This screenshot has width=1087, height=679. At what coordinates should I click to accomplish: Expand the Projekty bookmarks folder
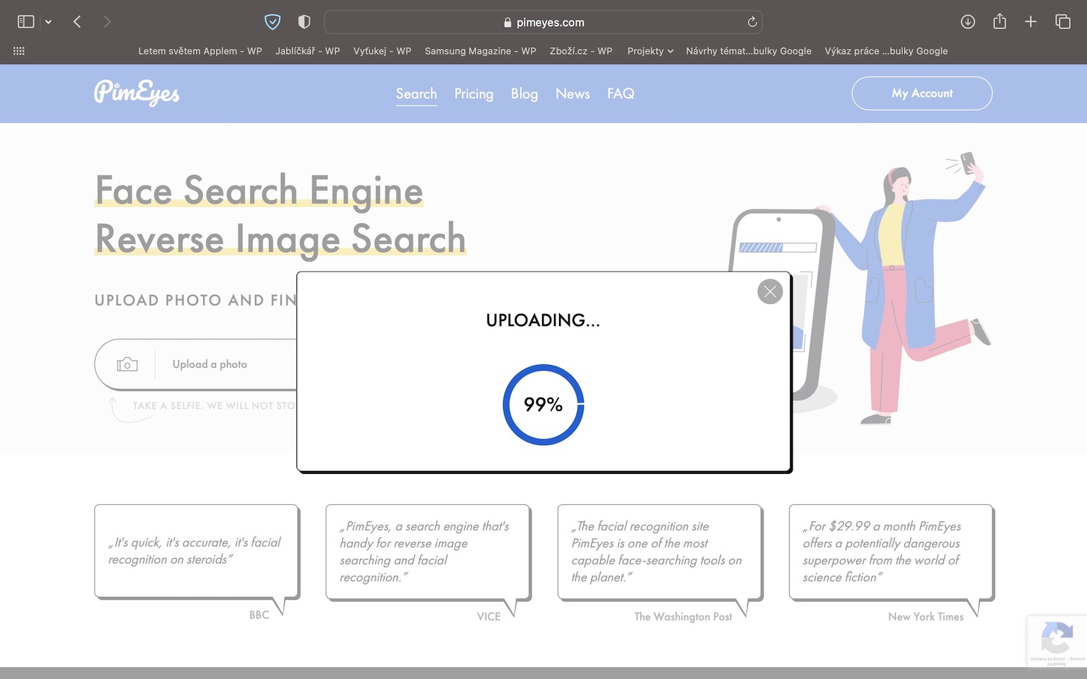point(650,51)
